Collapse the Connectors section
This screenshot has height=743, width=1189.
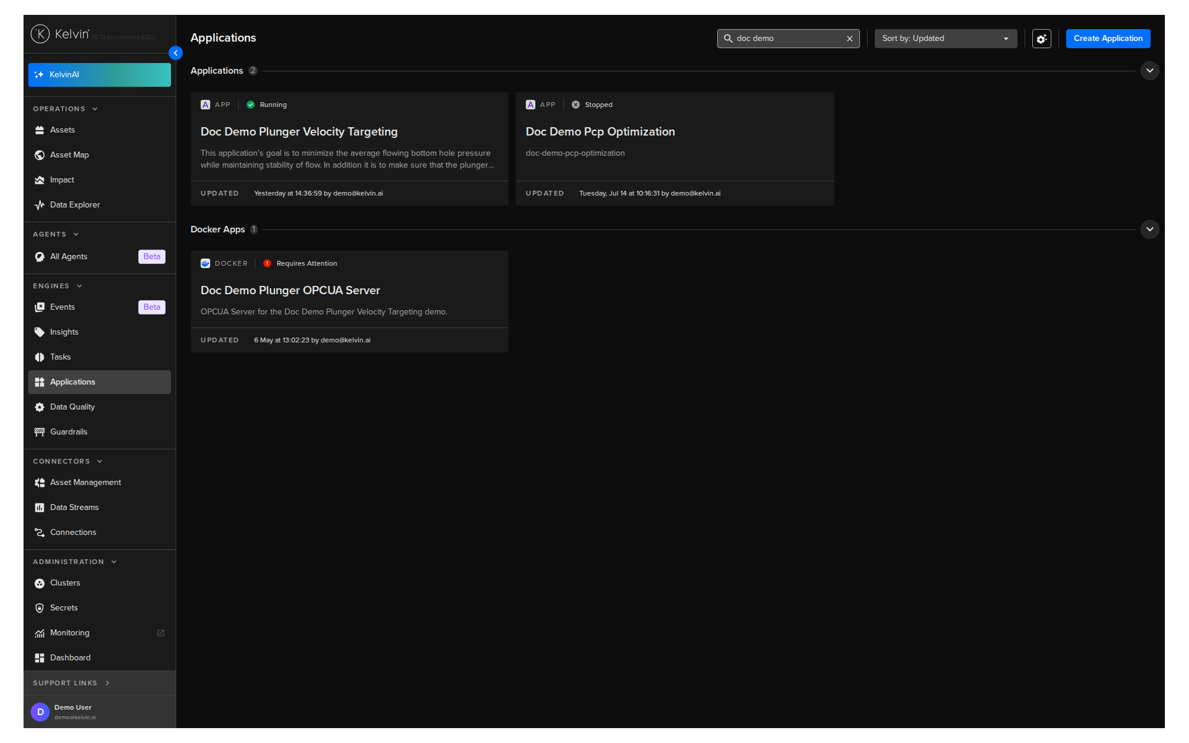[x=68, y=462]
